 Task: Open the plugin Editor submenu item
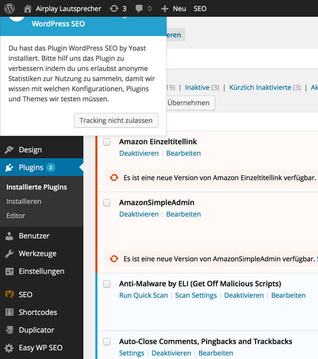click(15, 216)
